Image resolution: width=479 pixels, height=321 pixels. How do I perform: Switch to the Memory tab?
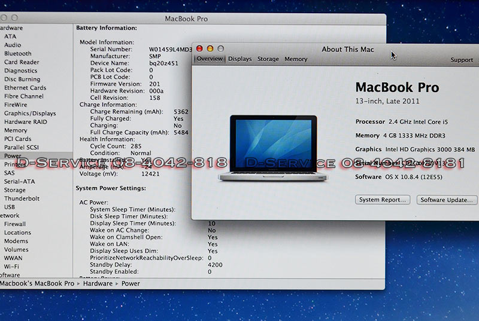(x=296, y=59)
